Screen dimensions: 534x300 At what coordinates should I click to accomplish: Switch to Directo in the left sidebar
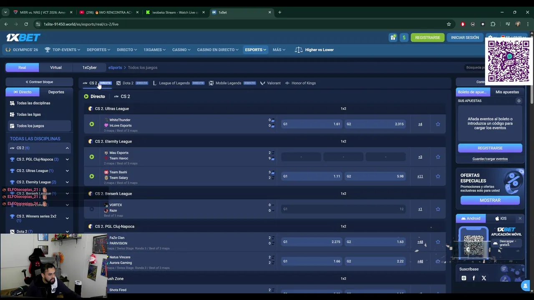point(23,92)
